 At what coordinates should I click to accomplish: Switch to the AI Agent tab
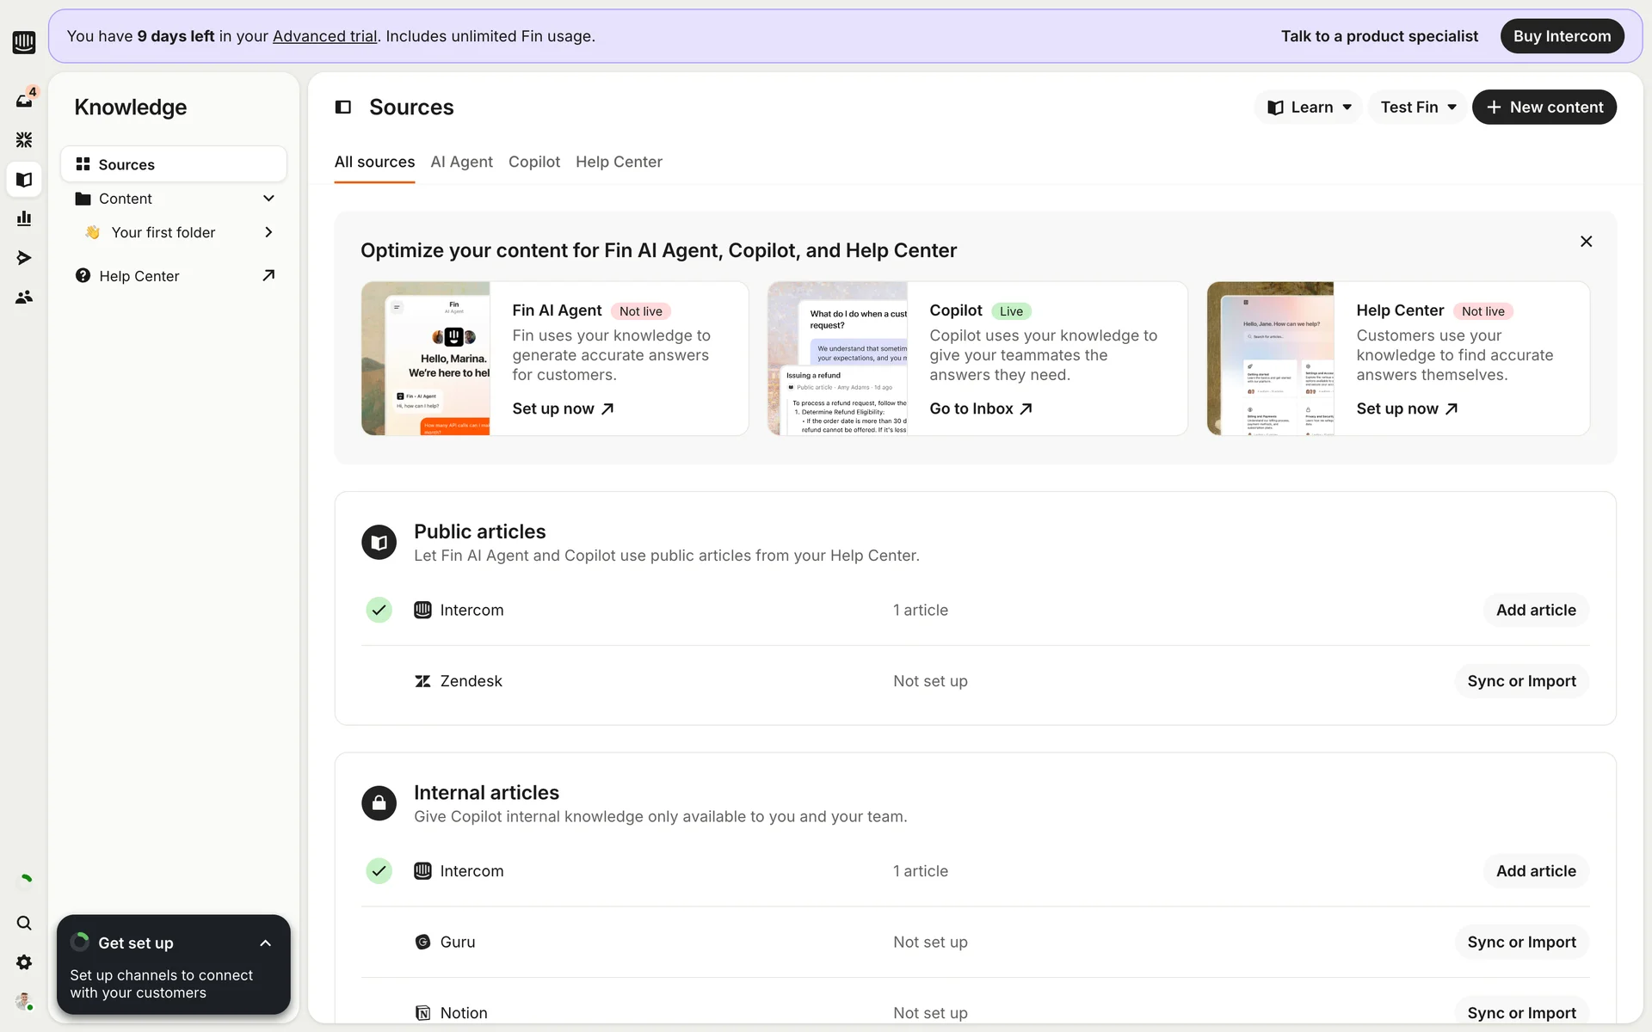pyautogui.click(x=461, y=162)
